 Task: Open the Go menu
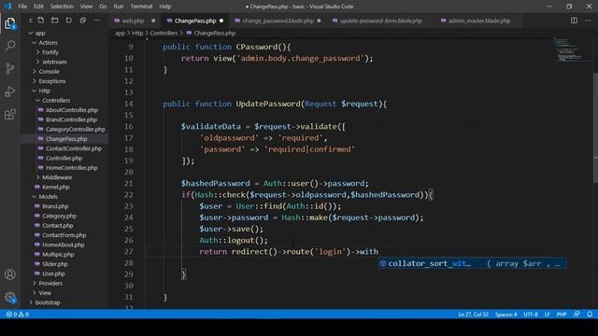(103, 7)
